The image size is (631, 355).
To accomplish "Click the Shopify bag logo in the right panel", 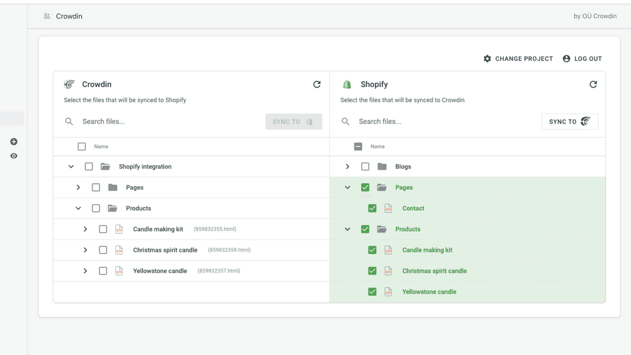I will pyautogui.click(x=347, y=84).
